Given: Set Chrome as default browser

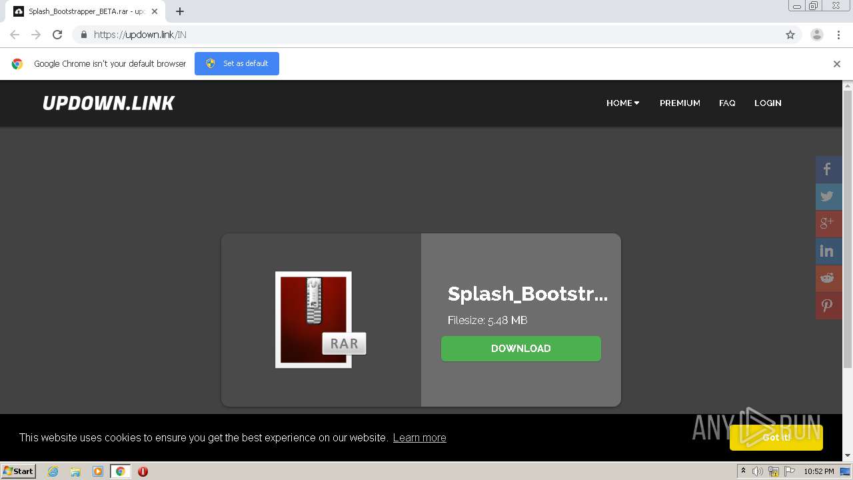Looking at the screenshot, I should [x=237, y=64].
